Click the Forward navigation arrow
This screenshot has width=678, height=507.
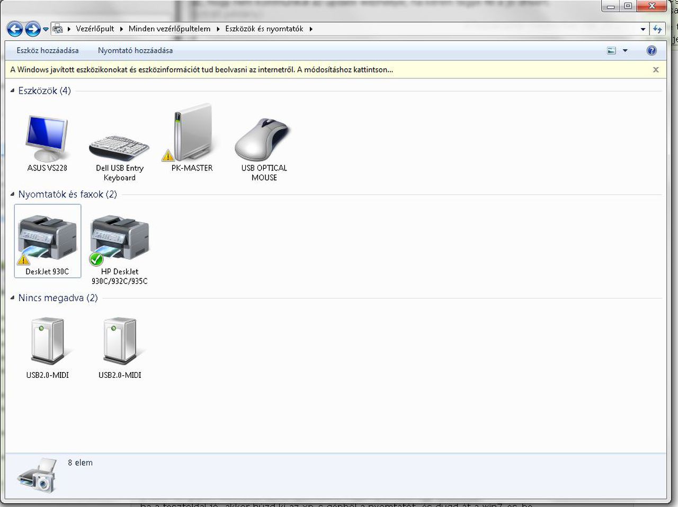click(33, 29)
